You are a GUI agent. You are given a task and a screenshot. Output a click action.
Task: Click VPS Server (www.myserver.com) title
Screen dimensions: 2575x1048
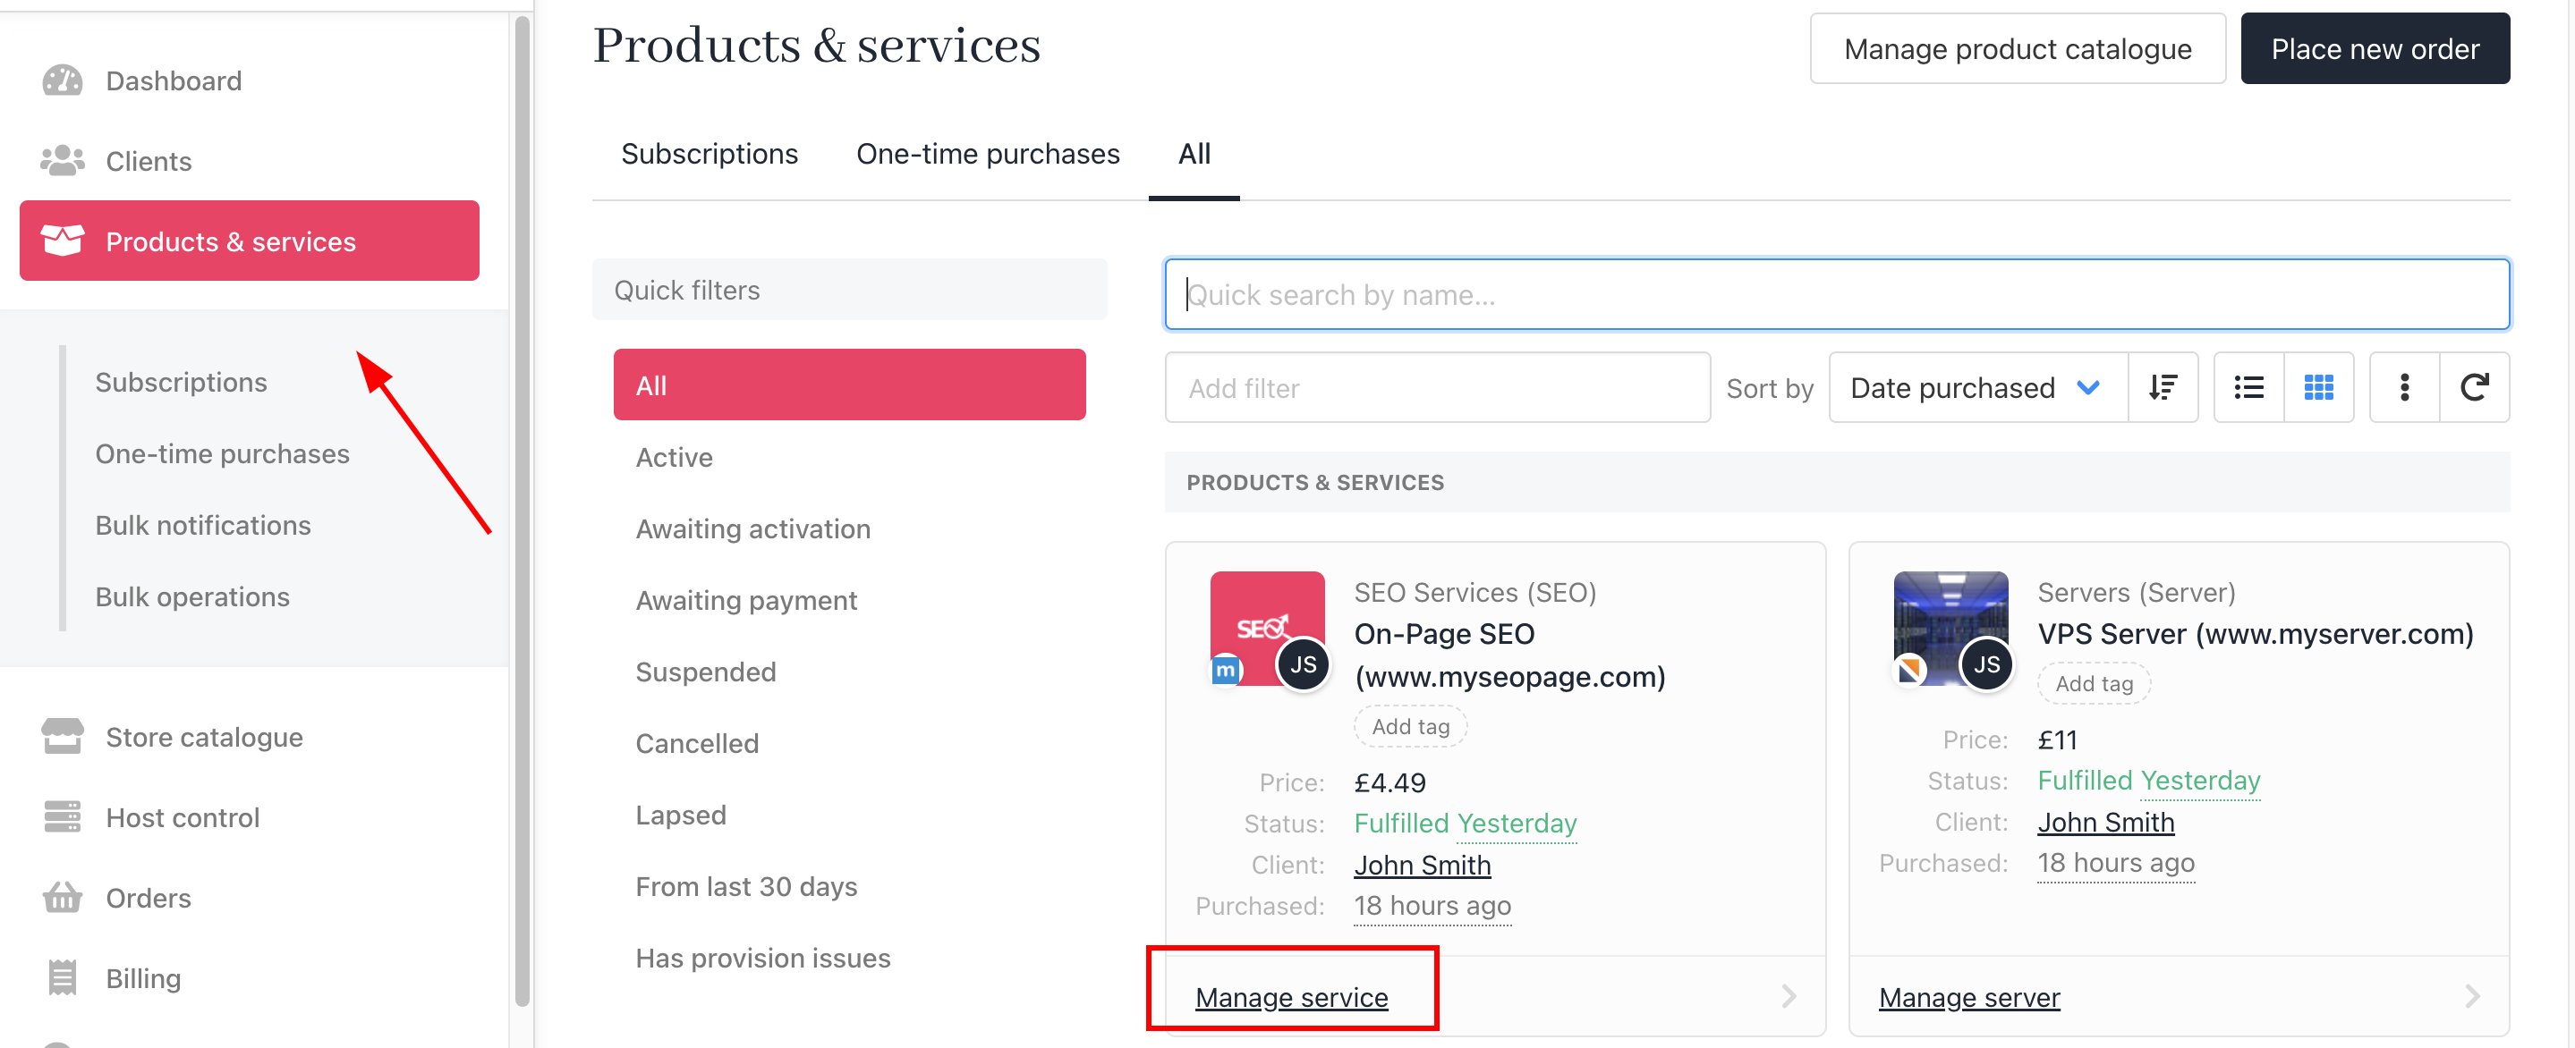click(2255, 634)
